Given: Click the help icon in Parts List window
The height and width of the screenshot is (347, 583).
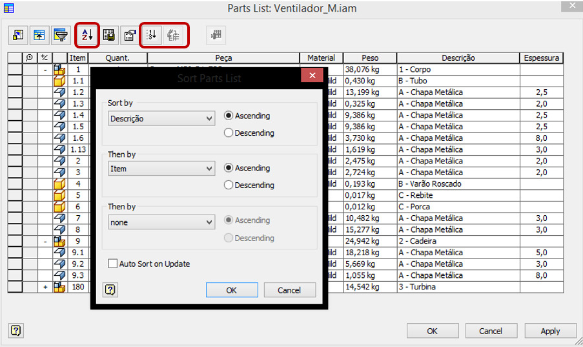Looking at the screenshot, I should pos(15,330).
